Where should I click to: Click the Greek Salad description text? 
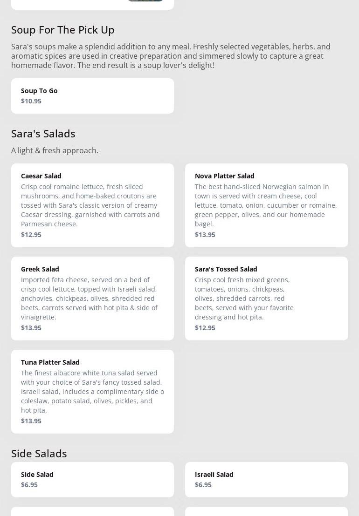click(90, 298)
